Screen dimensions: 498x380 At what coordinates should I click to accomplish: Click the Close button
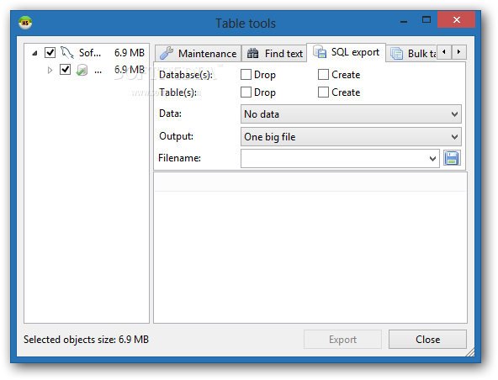coord(427,340)
